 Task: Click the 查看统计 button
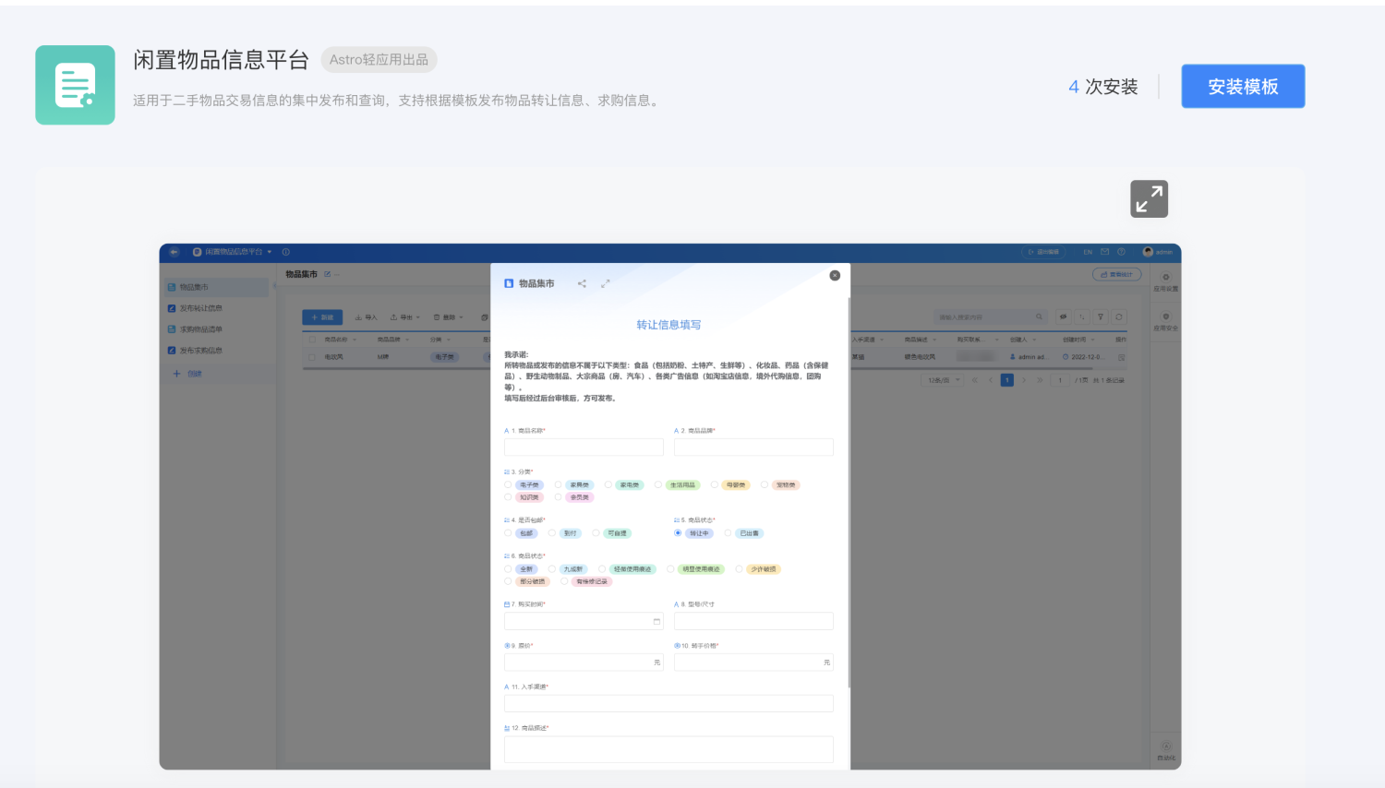[x=1117, y=274]
